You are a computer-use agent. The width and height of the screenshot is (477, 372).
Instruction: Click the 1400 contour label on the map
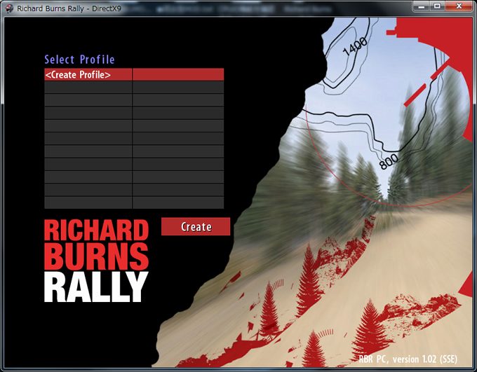click(x=355, y=48)
